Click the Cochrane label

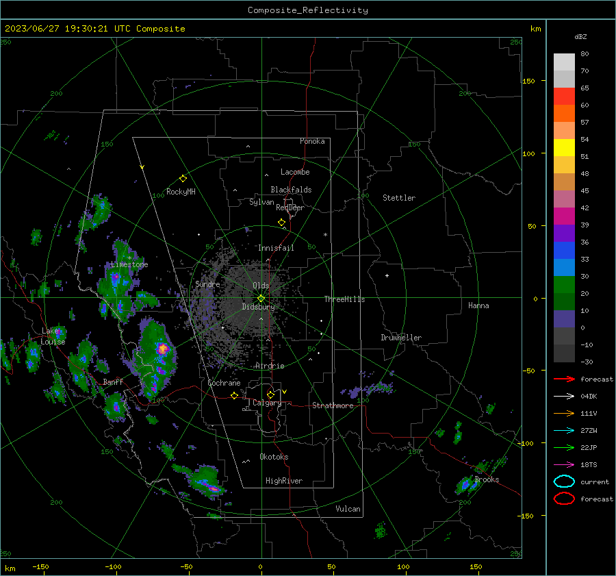pos(224,383)
